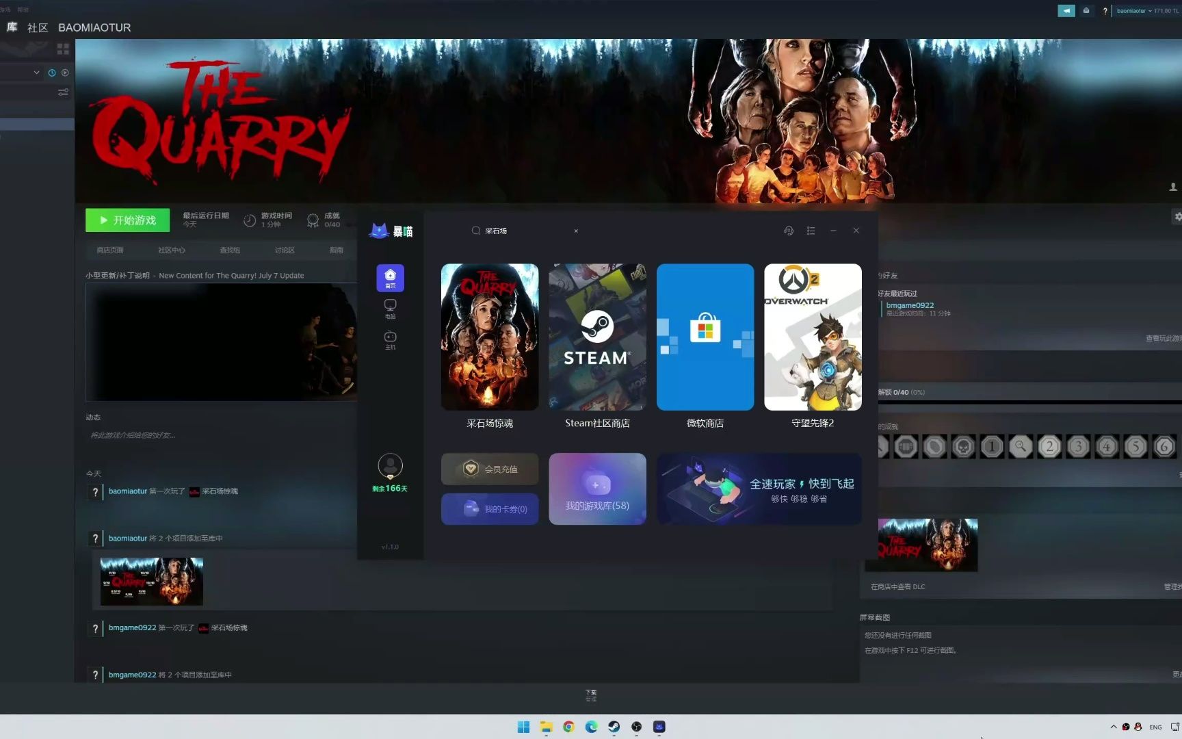Open the 下载 downloads bar at Steam bottom
This screenshot has width=1182, height=739.
[591, 695]
